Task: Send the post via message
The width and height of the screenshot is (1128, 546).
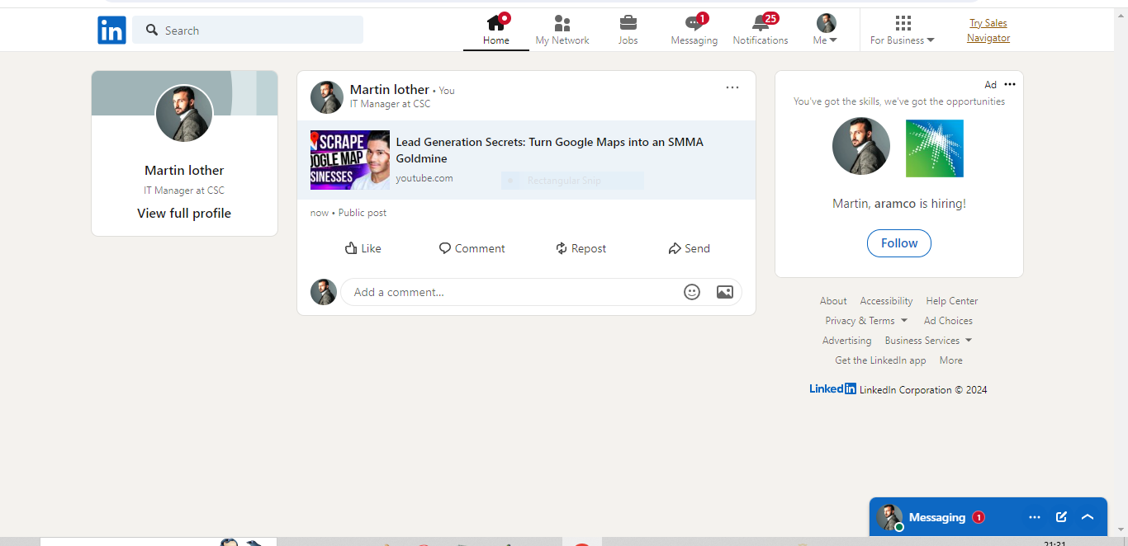Action: (x=690, y=248)
